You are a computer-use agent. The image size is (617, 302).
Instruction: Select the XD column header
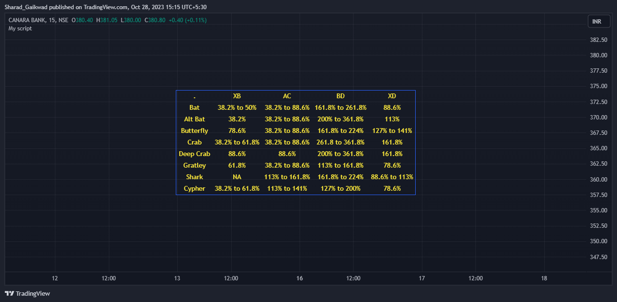[x=392, y=96]
